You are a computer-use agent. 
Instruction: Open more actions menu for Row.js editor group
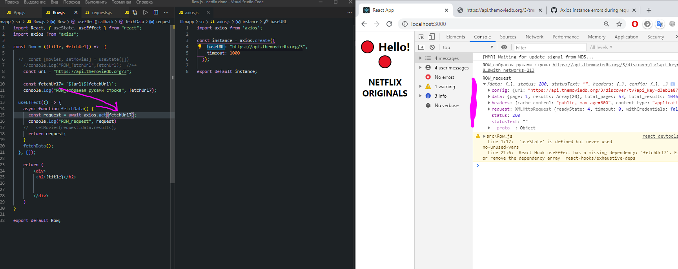[x=166, y=13]
